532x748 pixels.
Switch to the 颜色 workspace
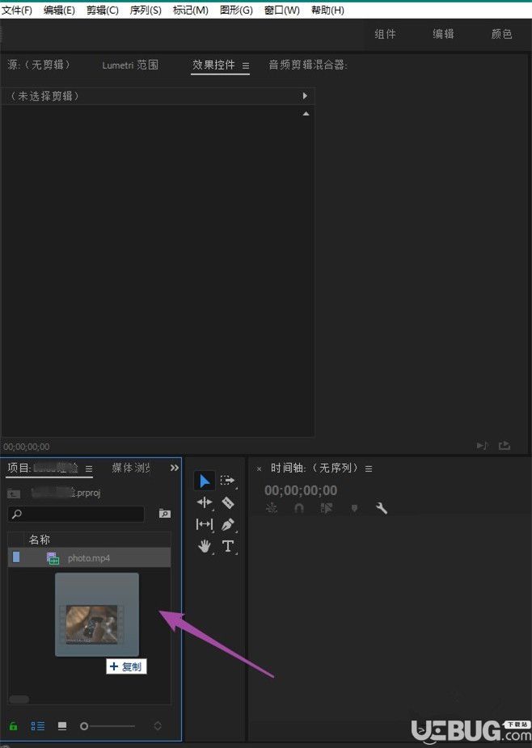click(501, 34)
